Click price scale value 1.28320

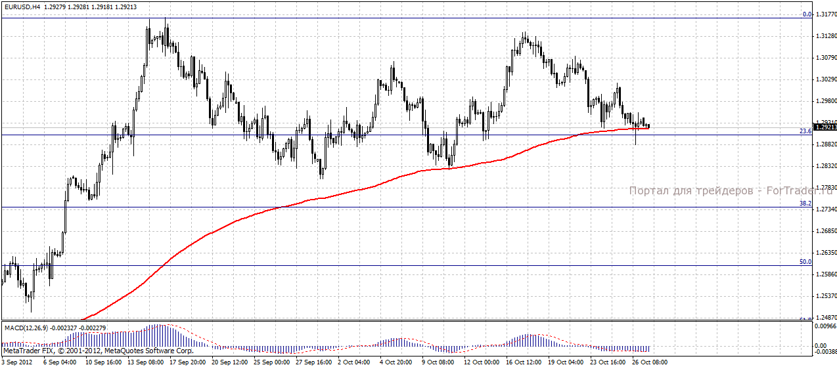[x=826, y=166]
